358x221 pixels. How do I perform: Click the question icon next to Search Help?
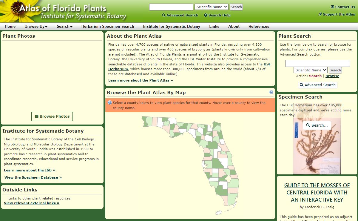(206, 15)
